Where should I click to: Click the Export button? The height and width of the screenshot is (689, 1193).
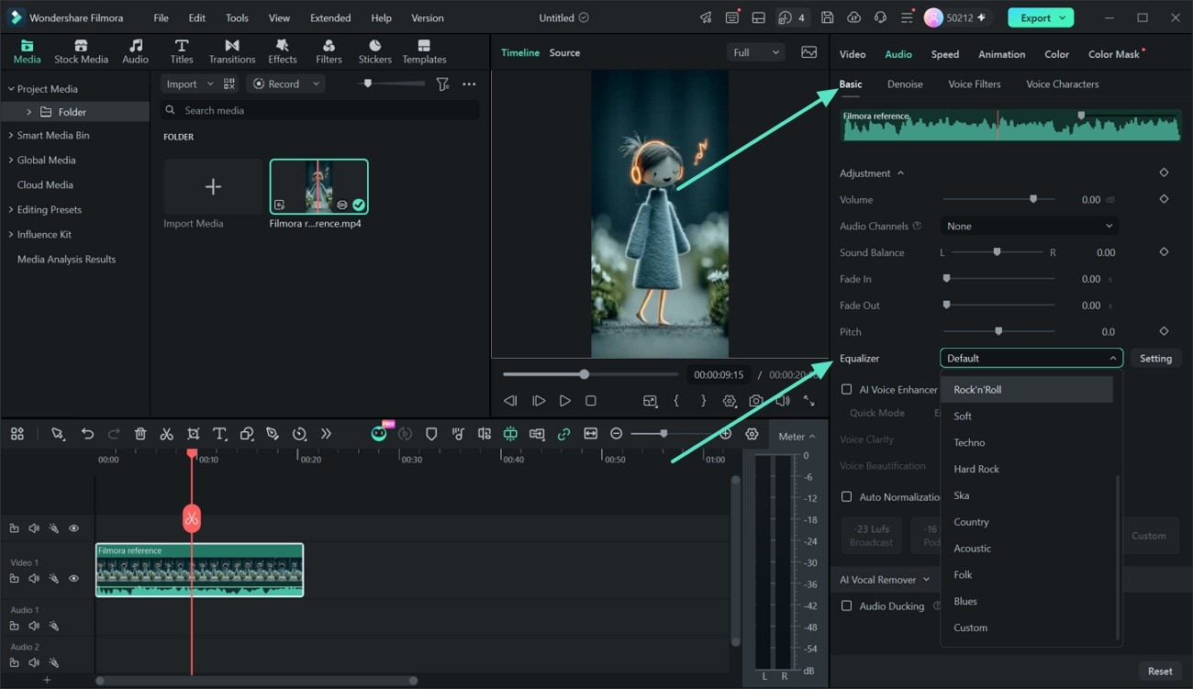point(1041,17)
